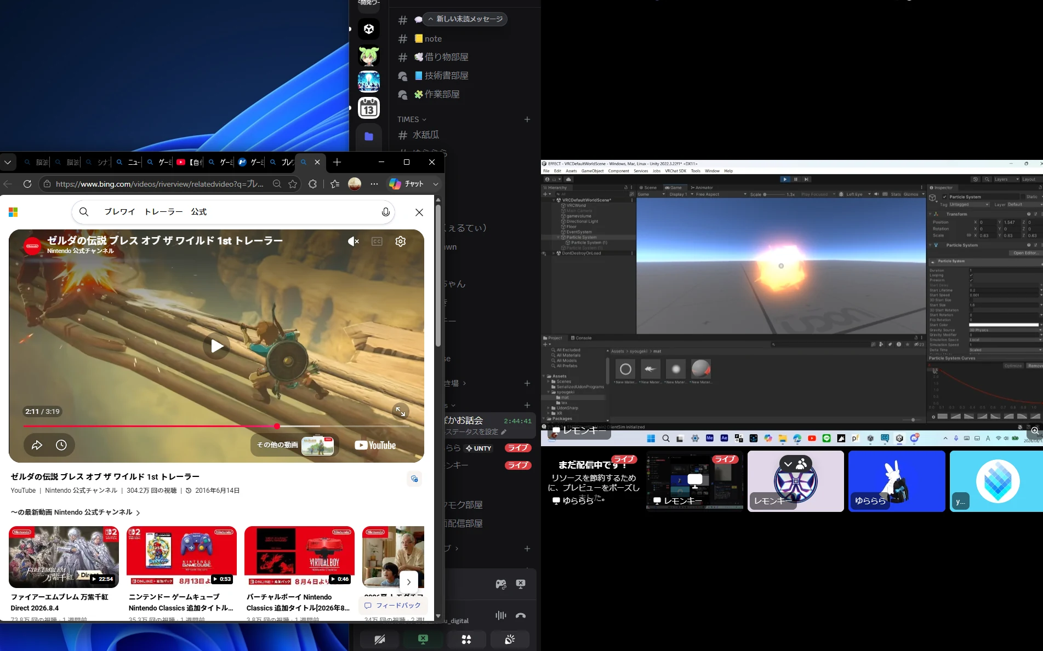1043x651 pixels.
Task: Refresh the Bing video page
Action: coord(27,184)
